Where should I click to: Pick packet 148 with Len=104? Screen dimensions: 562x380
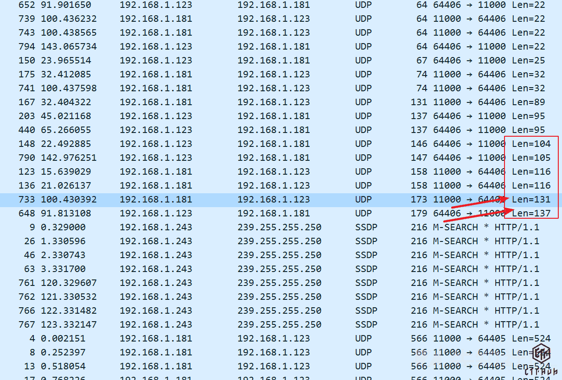[x=278, y=144]
